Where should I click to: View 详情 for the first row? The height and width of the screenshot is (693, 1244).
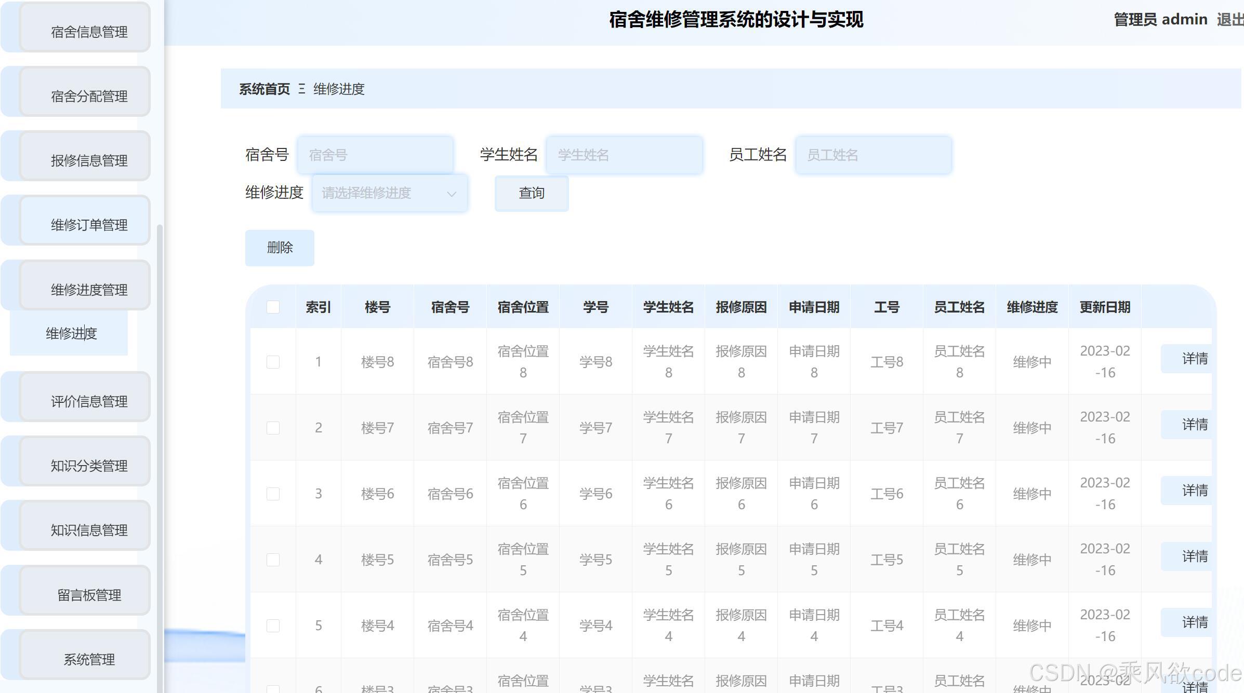[1194, 358]
